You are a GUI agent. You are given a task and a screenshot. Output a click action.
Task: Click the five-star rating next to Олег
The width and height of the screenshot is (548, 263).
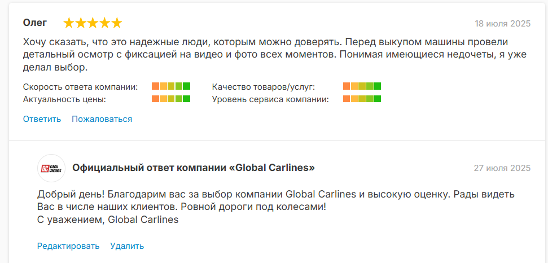(93, 23)
